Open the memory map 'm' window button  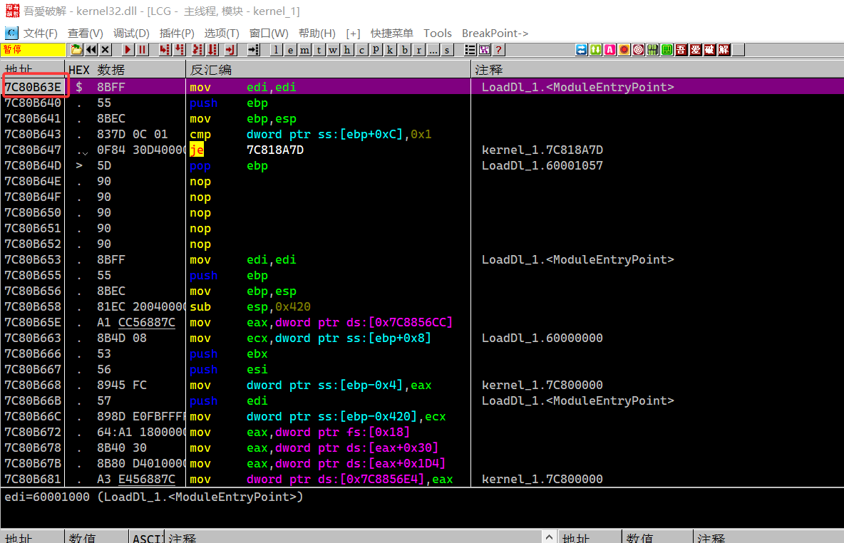coord(305,50)
